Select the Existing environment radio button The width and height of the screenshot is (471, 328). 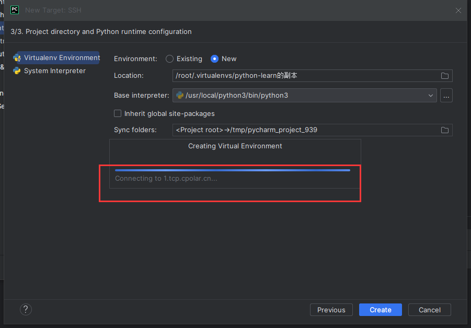click(169, 59)
